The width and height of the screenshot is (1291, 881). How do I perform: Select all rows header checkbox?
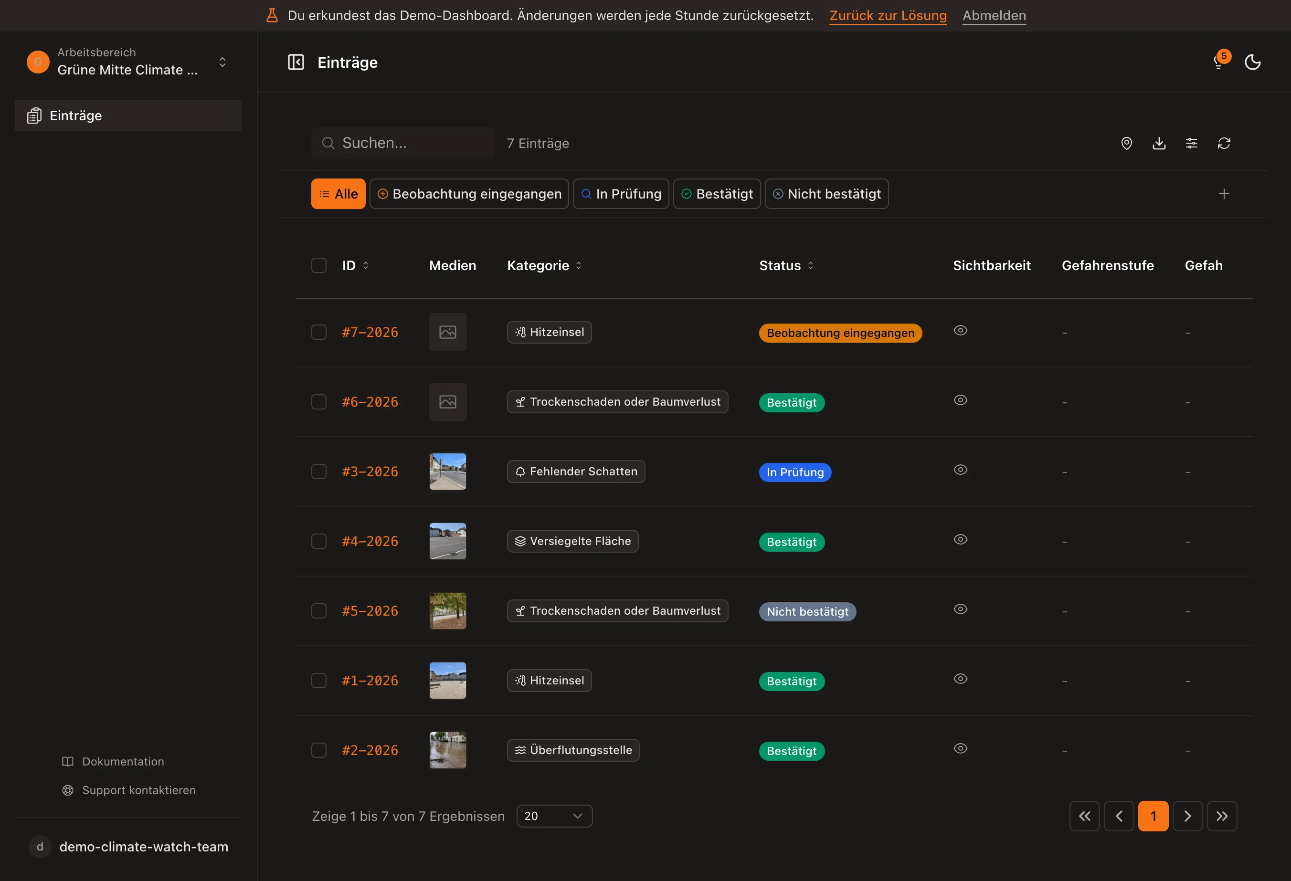tap(319, 265)
